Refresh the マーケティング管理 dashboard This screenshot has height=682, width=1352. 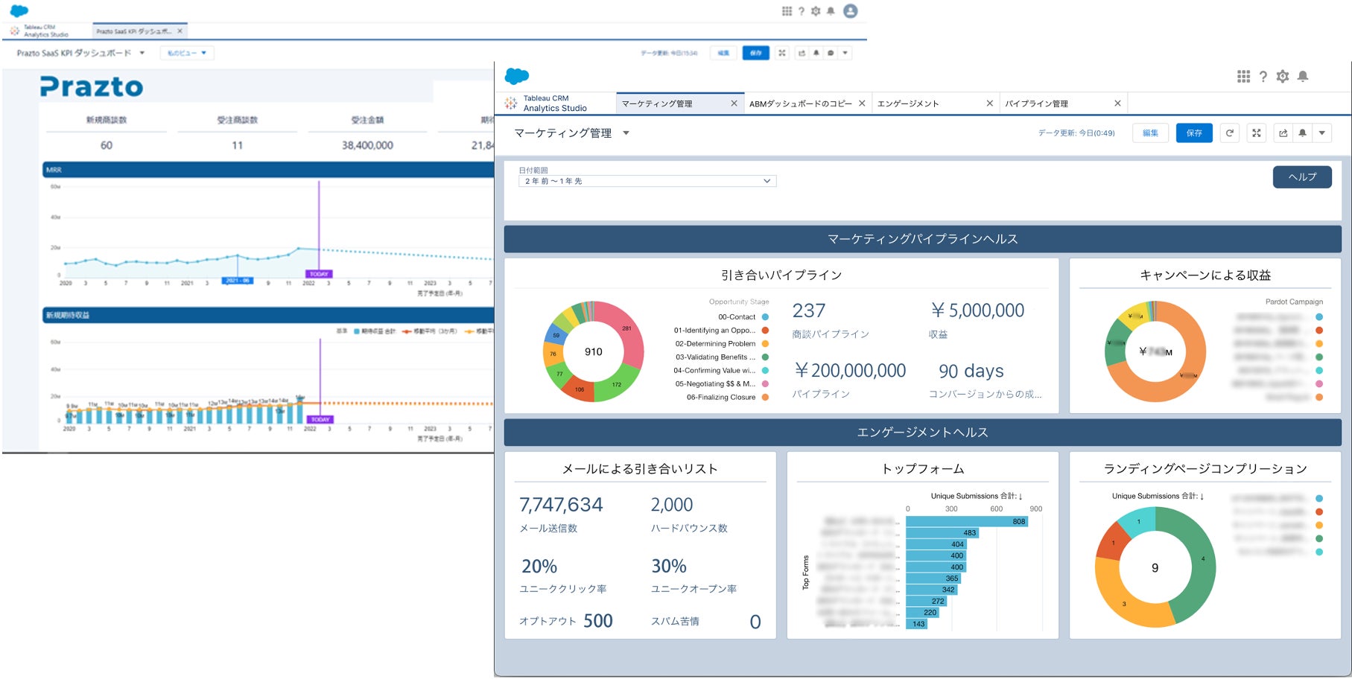(1230, 133)
